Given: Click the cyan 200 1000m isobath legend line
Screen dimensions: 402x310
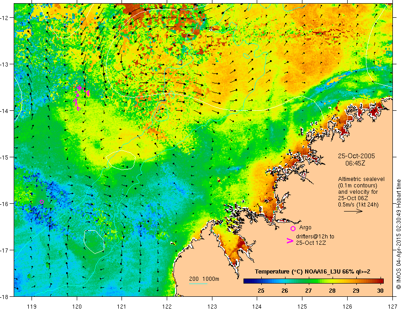Looking at the screenshot, I should [x=198, y=284].
